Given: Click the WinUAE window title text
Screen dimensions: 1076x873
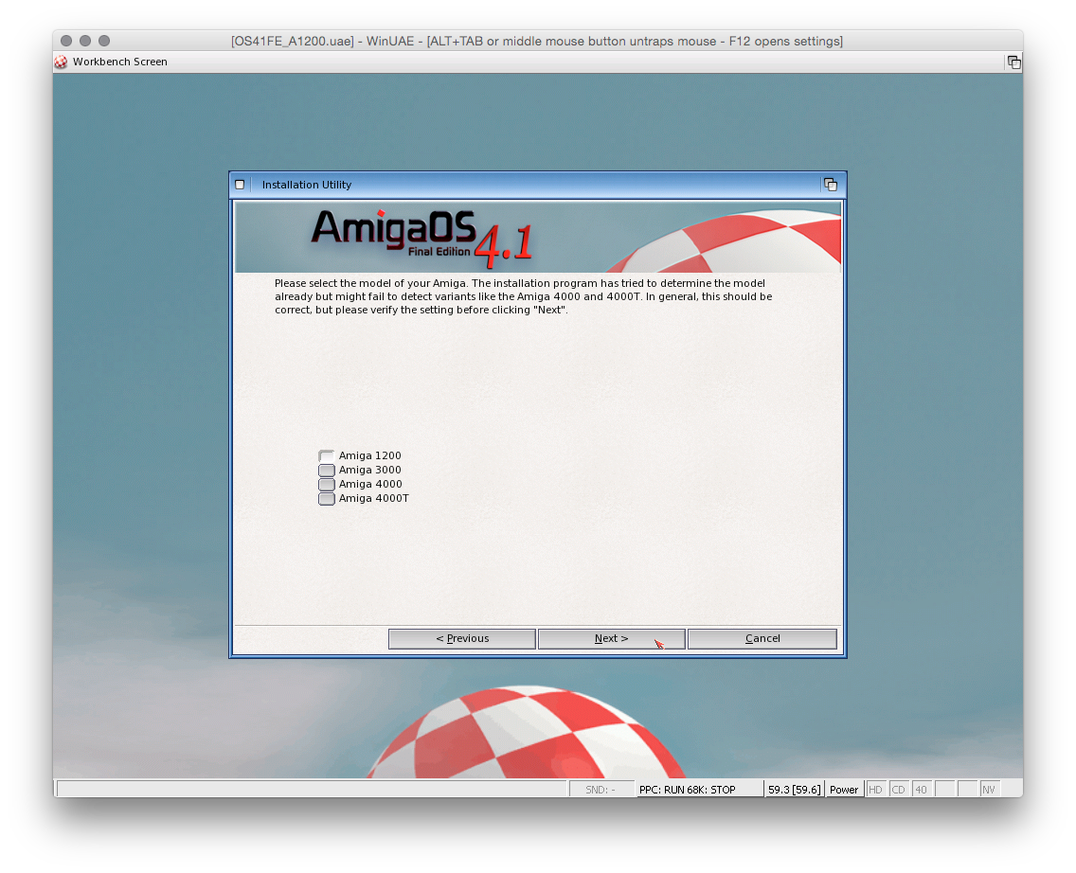Looking at the screenshot, I should click(x=537, y=41).
